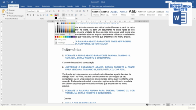
Task: Open shading paint bucket dropdown
Action: tap(81, 15)
